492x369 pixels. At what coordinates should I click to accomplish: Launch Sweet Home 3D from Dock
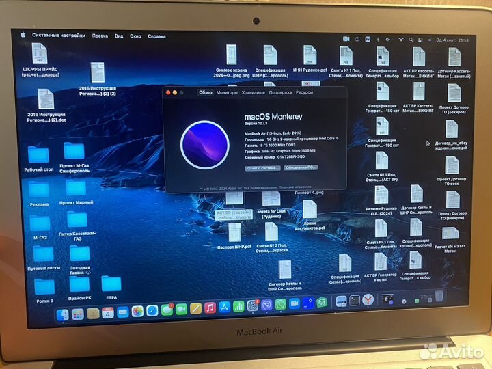[322, 303]
